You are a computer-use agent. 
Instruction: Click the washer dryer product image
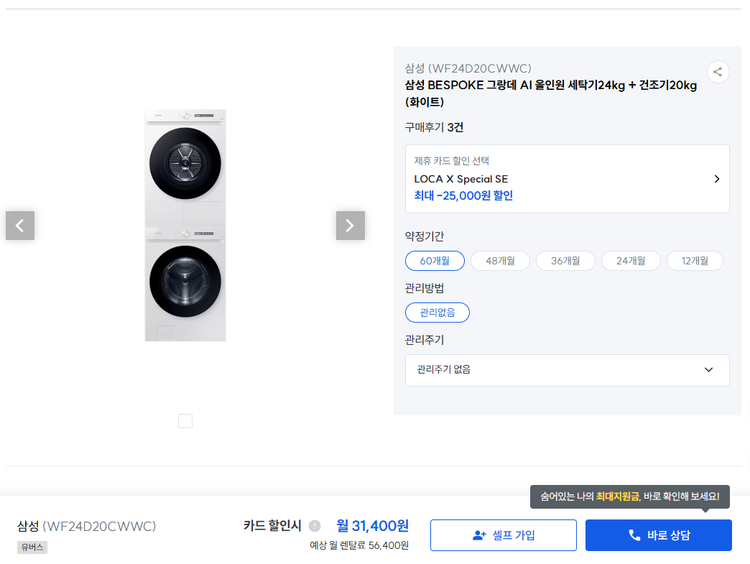pyautogui.click(x=185, y=225)
